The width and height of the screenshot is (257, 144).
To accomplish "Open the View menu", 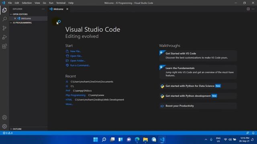I will [37, 3].
